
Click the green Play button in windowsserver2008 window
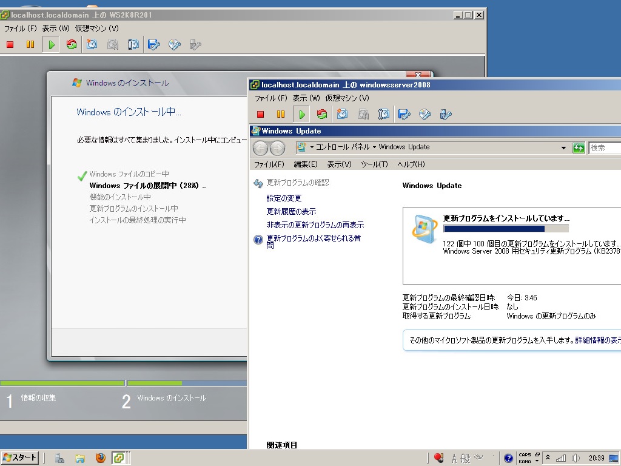[x=301, y=115]
